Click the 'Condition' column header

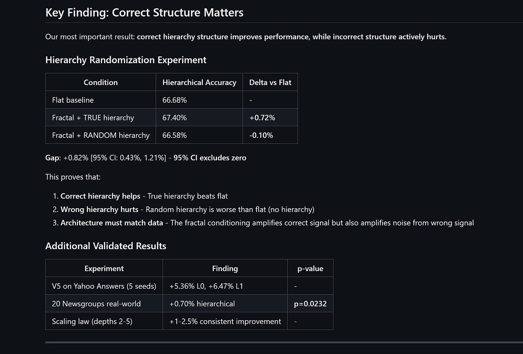(x=101, y=82)
